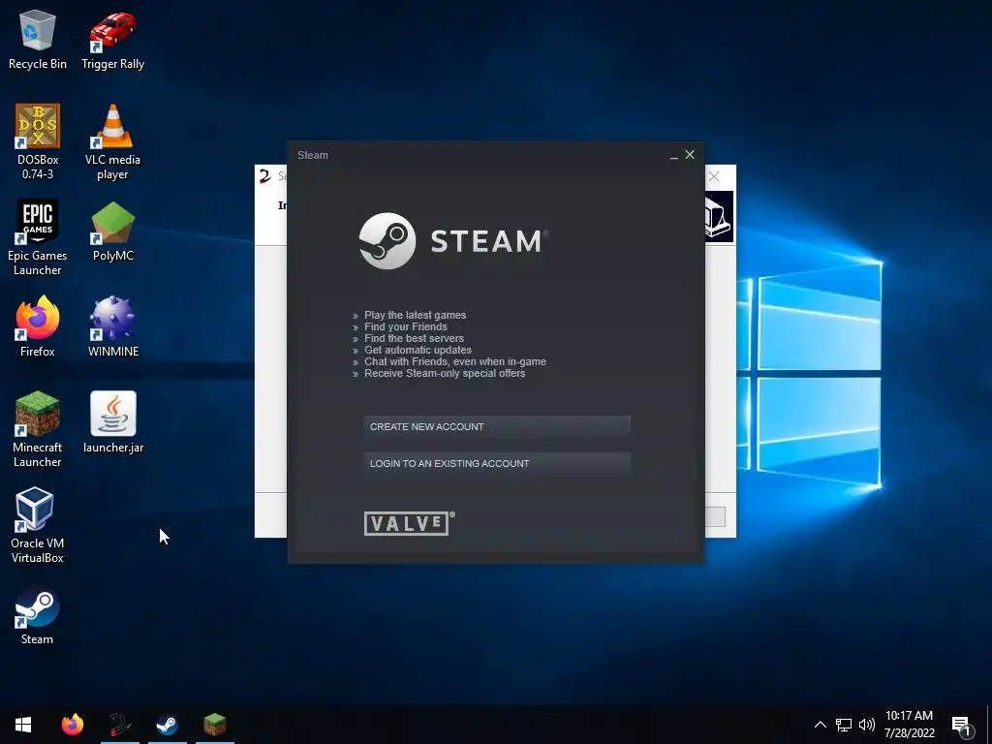Select the Minecraft Launcher desktop shortcut
Viewport: 992px width, 744px height.
38,429
